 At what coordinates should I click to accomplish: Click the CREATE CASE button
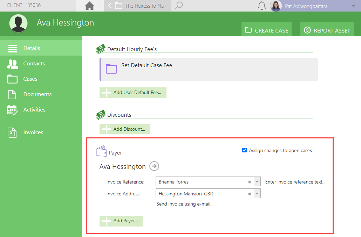(266, 29)
